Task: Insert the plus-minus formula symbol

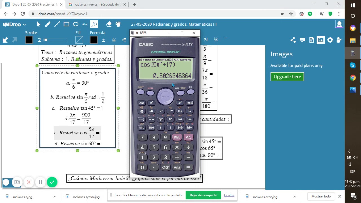Action: point(104,40)
